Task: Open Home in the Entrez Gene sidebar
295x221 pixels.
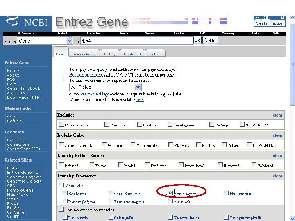Action: [13, 71]
